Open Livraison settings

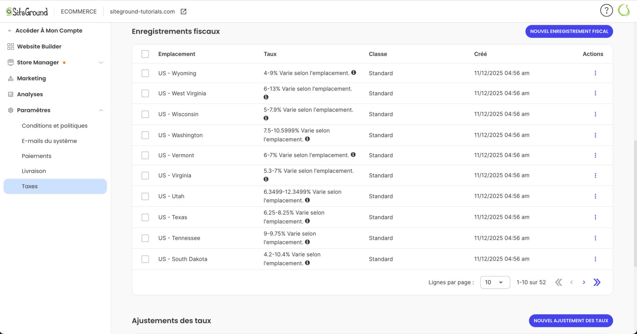click(34, 171)
